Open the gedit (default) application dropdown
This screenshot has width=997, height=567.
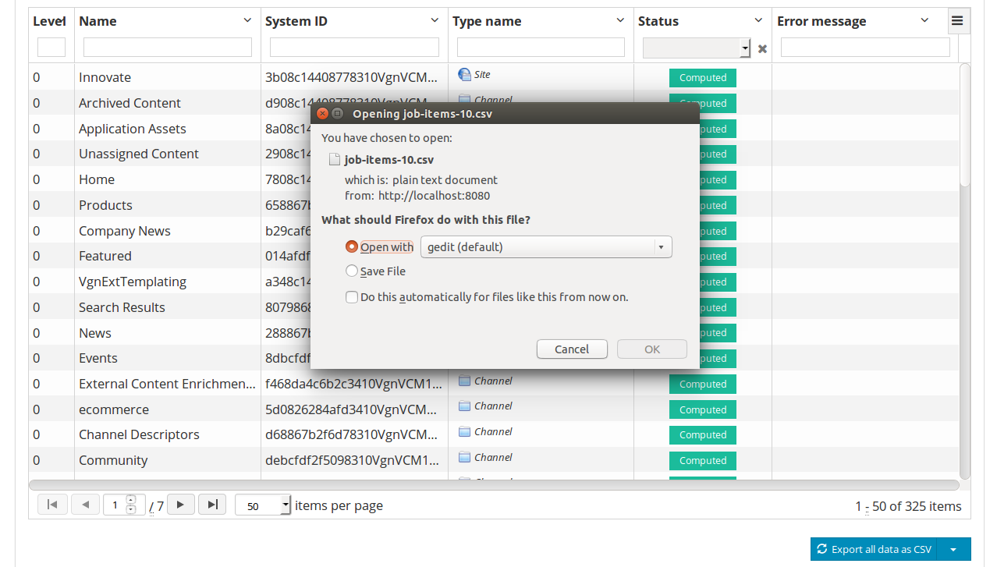pyautogui.click(x=546, y=247)
